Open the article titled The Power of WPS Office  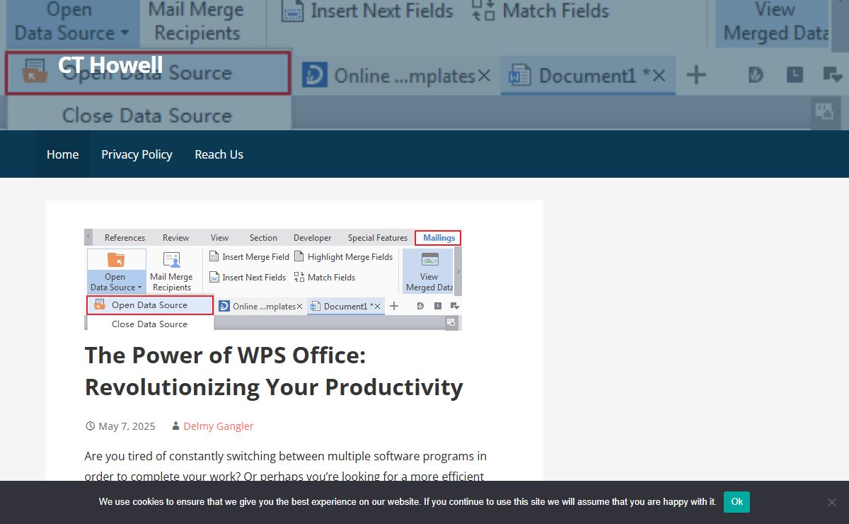click(x=274, y=371)
